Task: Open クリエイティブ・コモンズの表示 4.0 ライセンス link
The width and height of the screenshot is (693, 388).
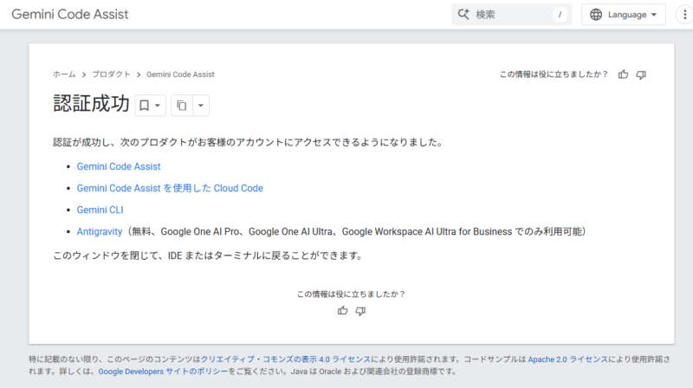Action: pyautogui.click(x=287, y=358)
